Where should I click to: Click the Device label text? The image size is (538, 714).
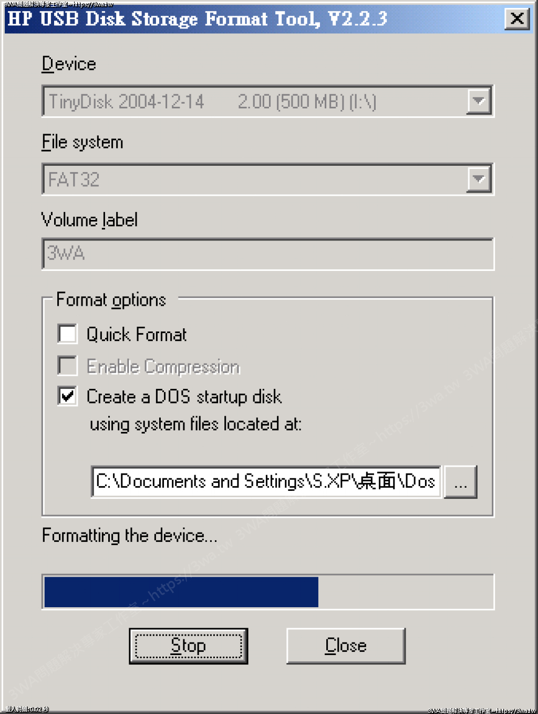[69, 64]
